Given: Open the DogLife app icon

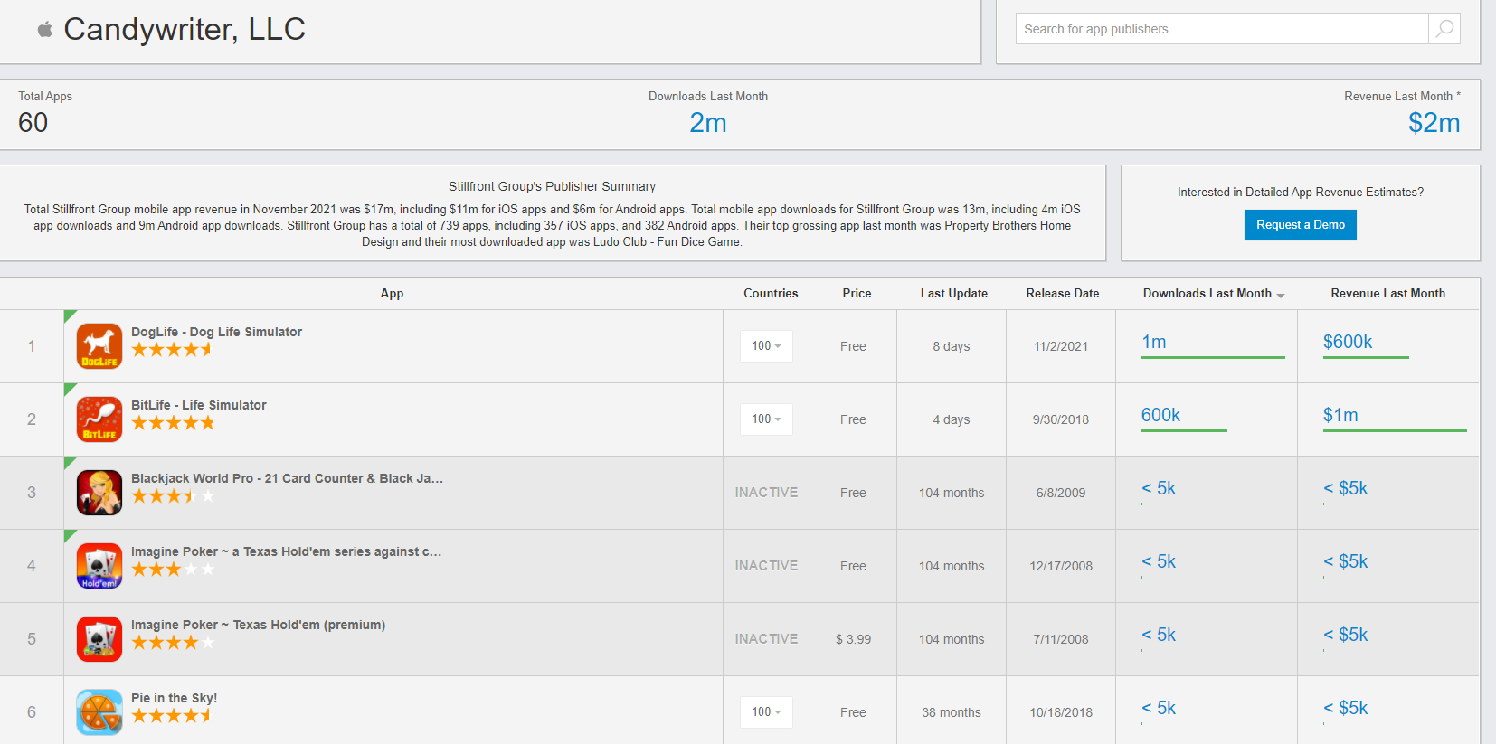Looking at the screenshot, I should [x=99, y=346].
